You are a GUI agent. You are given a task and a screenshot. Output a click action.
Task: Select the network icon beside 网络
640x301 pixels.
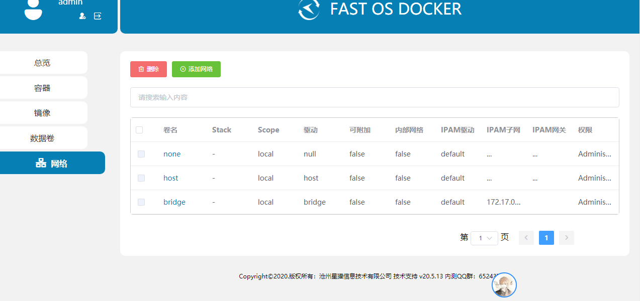point(41,162)
